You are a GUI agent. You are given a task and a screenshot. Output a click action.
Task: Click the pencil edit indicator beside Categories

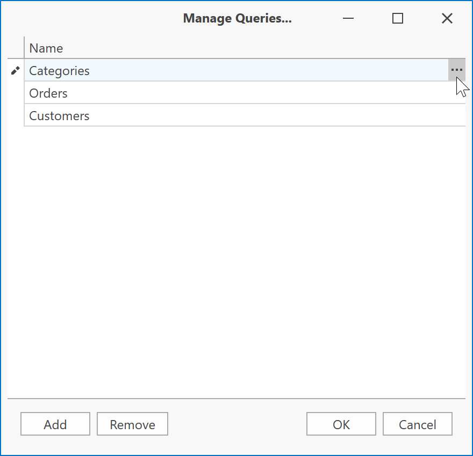[16, 70]
